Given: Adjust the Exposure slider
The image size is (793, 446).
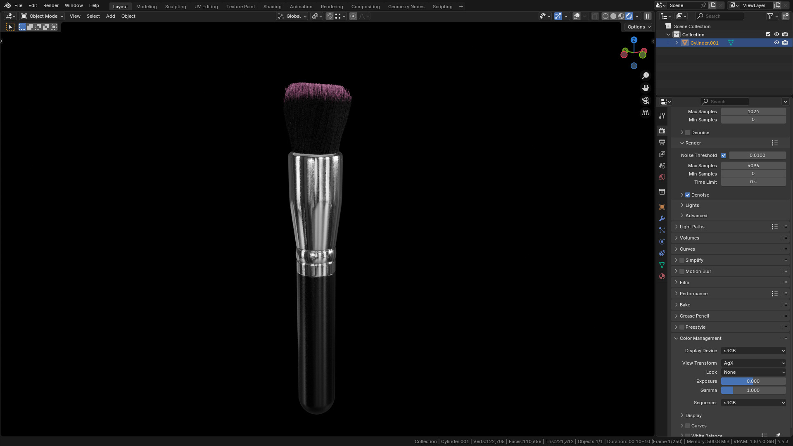Looking at the screenshot, I should [x=753, y=381].
